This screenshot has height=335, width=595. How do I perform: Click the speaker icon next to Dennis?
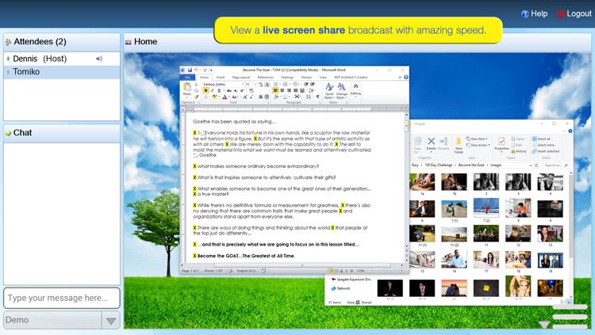99,59
